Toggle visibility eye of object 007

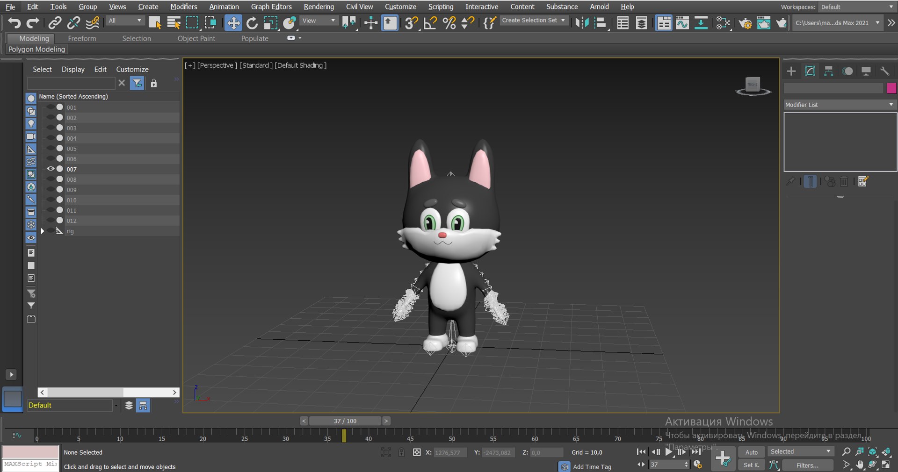(x=51, y=169)
